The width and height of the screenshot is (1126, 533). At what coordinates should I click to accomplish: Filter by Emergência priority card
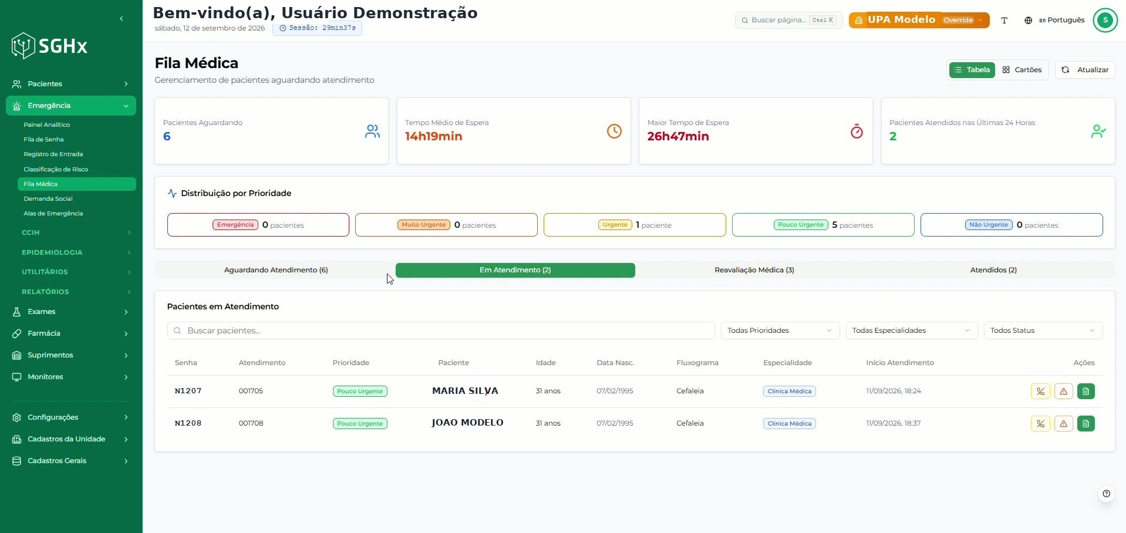[x=258, y=225]
